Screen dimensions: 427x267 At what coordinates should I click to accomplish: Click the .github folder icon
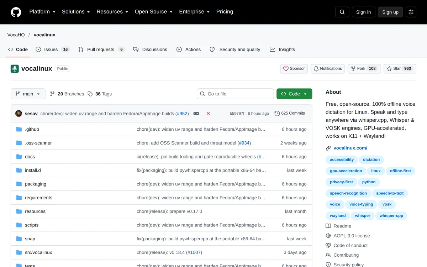click(x=19, y=129)
